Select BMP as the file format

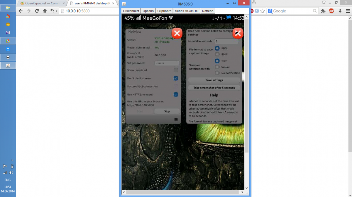tap(217, 54)
